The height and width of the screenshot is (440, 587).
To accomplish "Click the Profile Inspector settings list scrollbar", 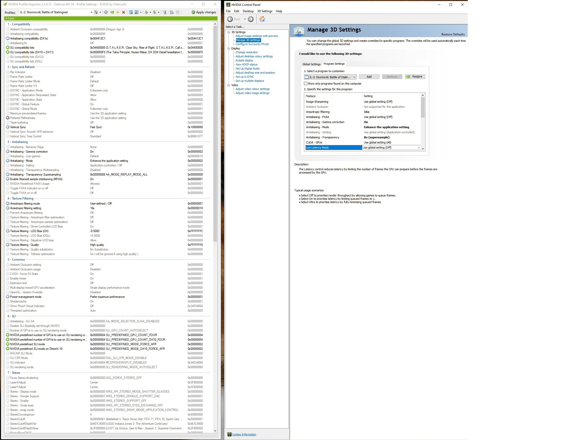I will [215, 133].
